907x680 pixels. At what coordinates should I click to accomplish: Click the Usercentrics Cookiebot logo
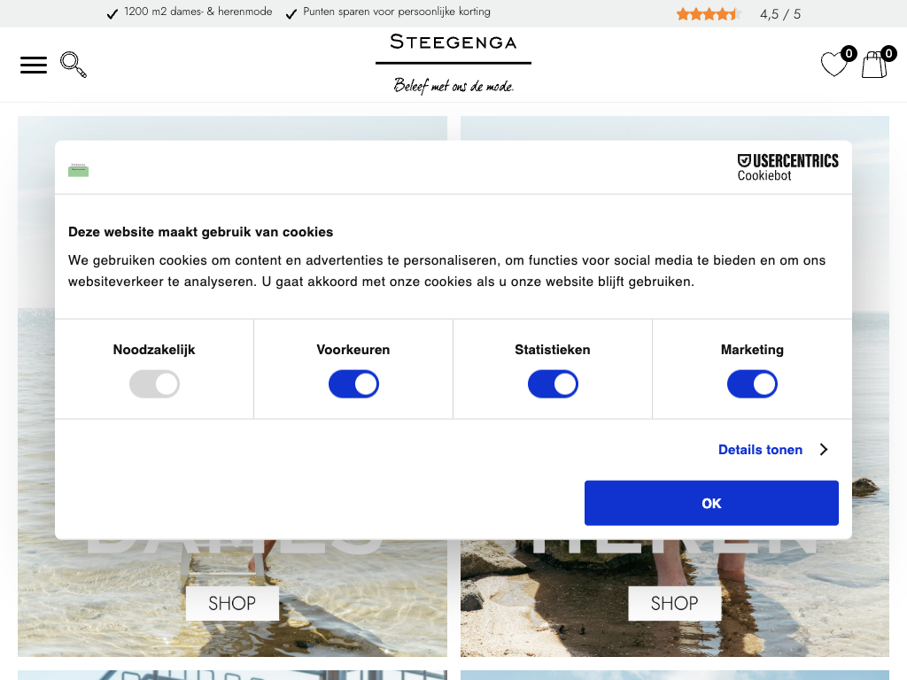787,167
